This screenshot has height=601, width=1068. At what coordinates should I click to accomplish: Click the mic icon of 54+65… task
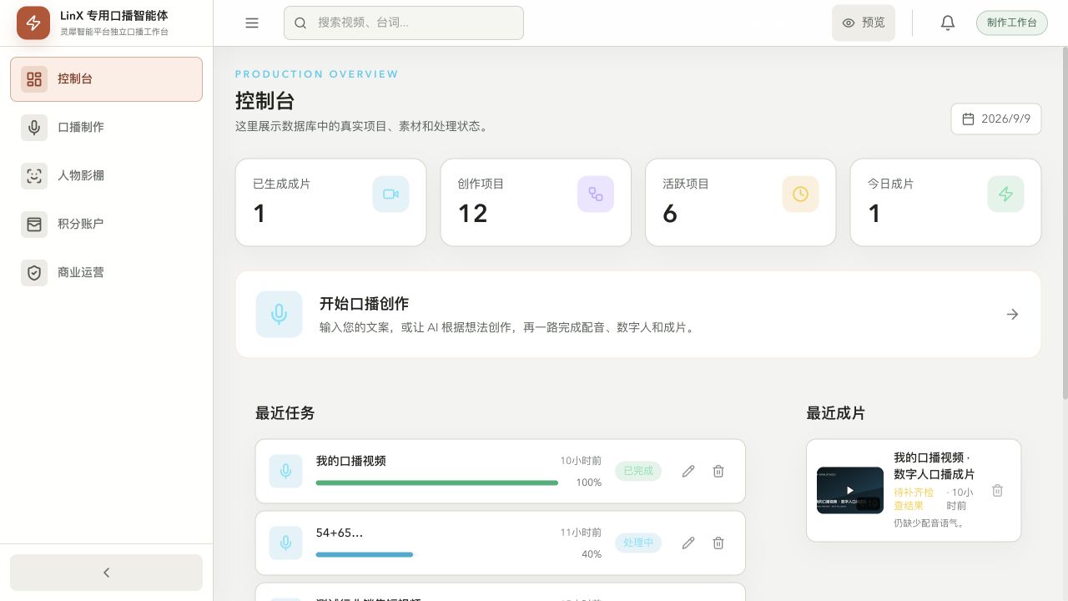point(285,543)
